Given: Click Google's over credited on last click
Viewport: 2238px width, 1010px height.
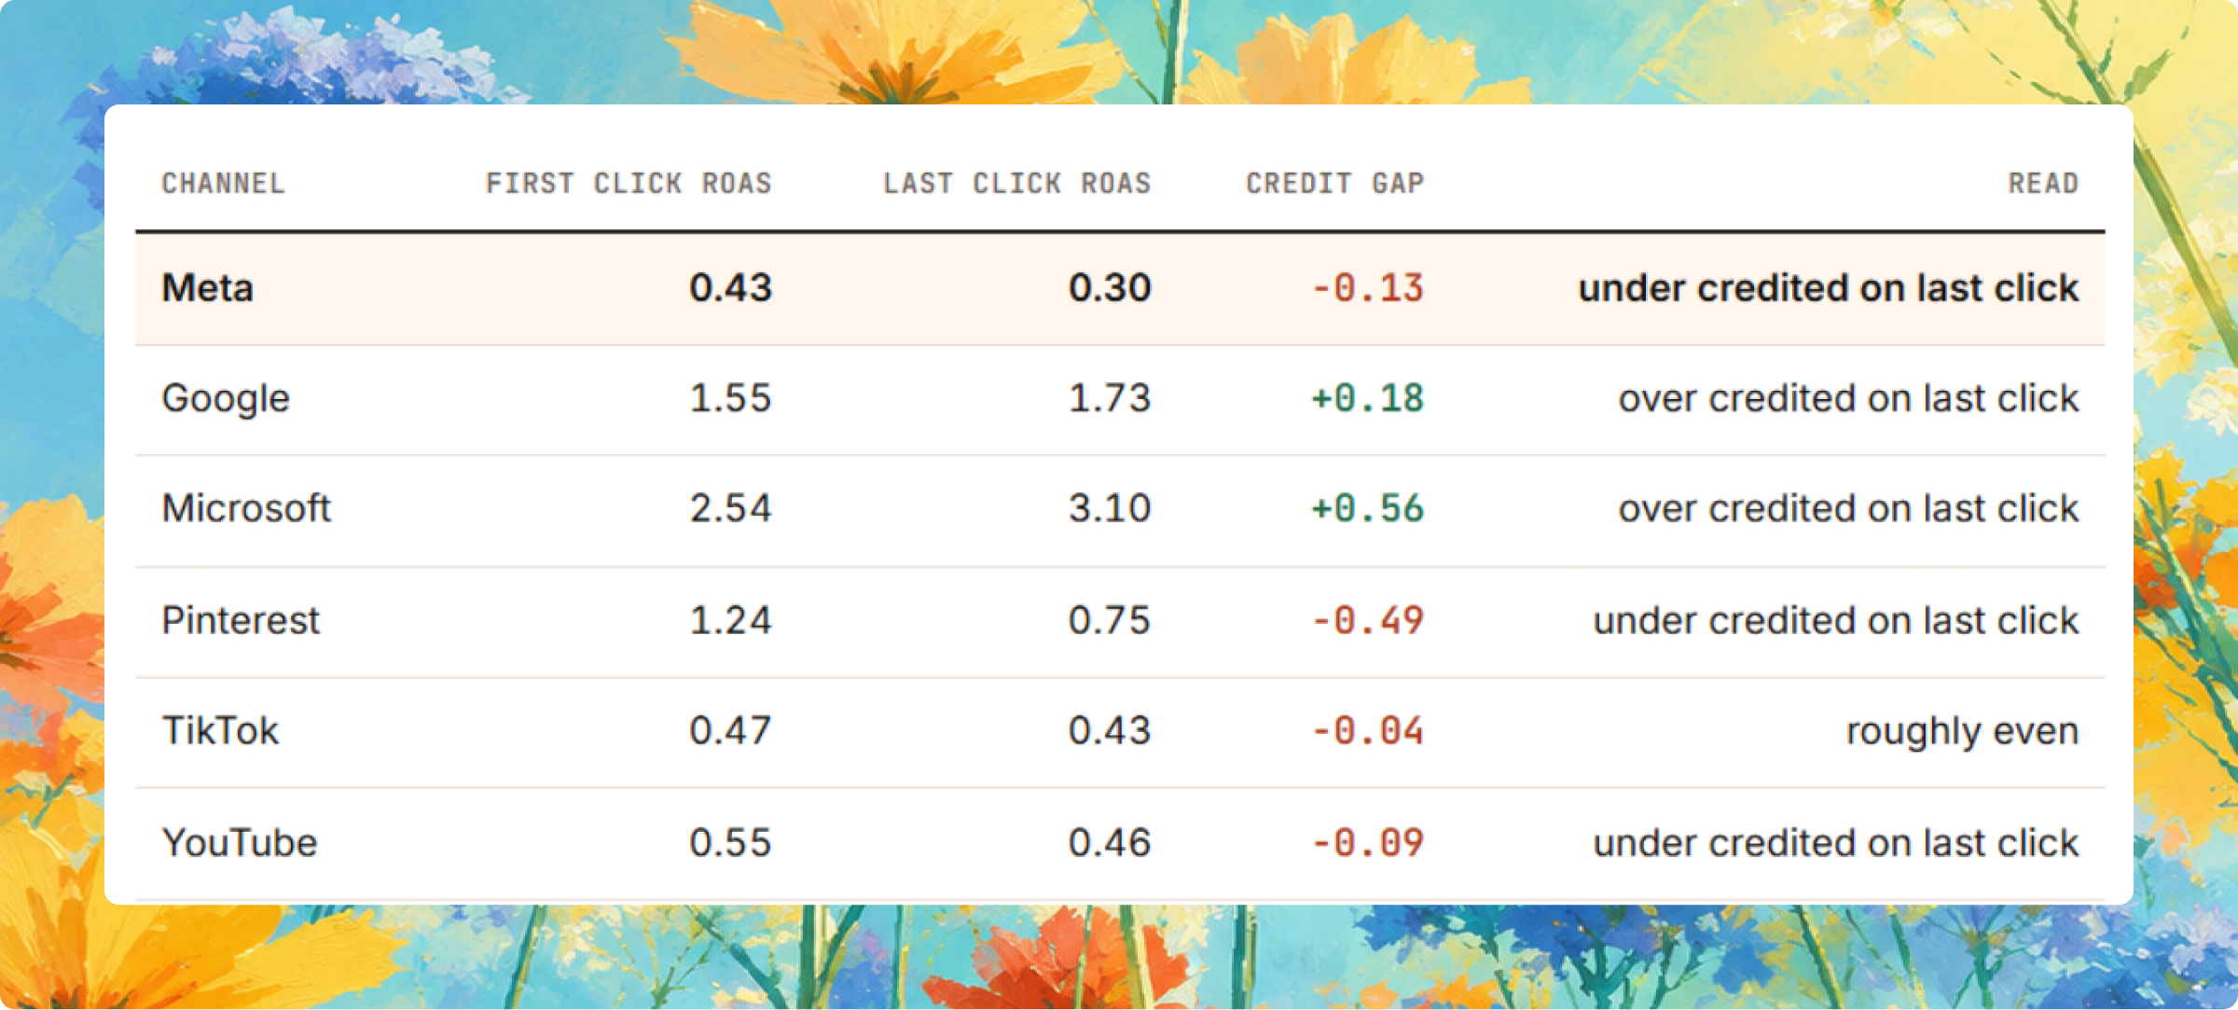Looking at the screenshot, I should tap(1849, 399).
